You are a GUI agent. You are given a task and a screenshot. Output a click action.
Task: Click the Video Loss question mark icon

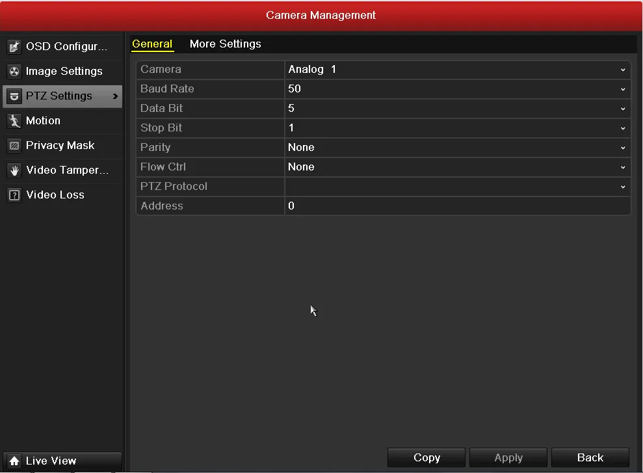[x=14, y=195]
